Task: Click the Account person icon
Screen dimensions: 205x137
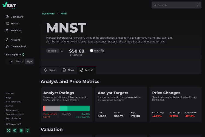Action: coord(7,40)
